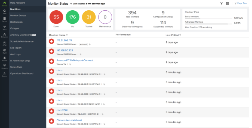Viewport: 252px width, 128px height.
Task: Click Alert Credits 273 remaining text
Action: click(198, 27)
